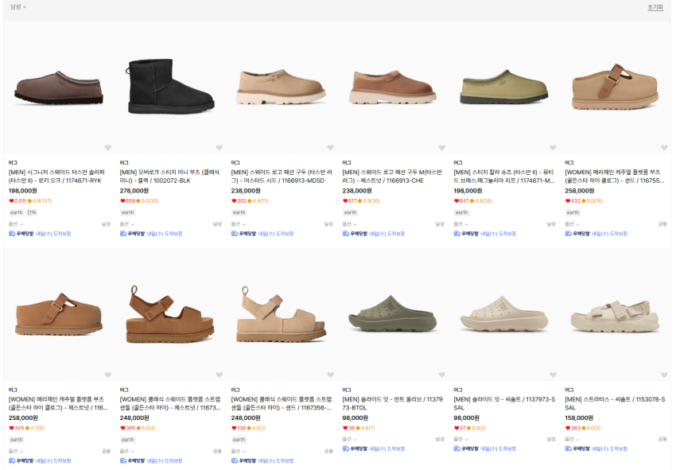Reset filters with 초기화 link
Image resolution: width=676 pixels, height=470 pixels.
(x=655, y=7)
